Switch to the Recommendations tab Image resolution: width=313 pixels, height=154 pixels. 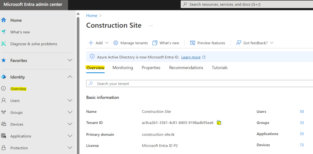coord(186,68)
